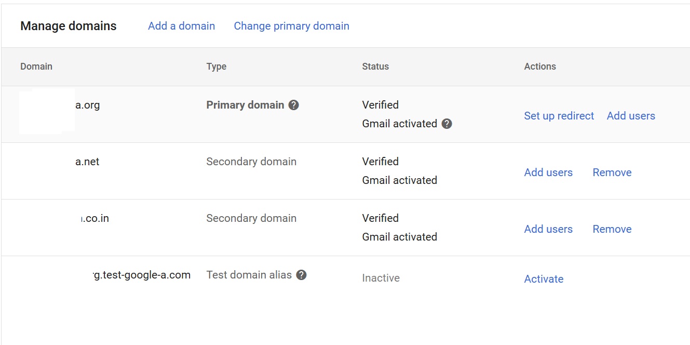Select the .org domain name cell
Image resolution: width=690 pixels, height=345 pixels.
pos(87,105)
